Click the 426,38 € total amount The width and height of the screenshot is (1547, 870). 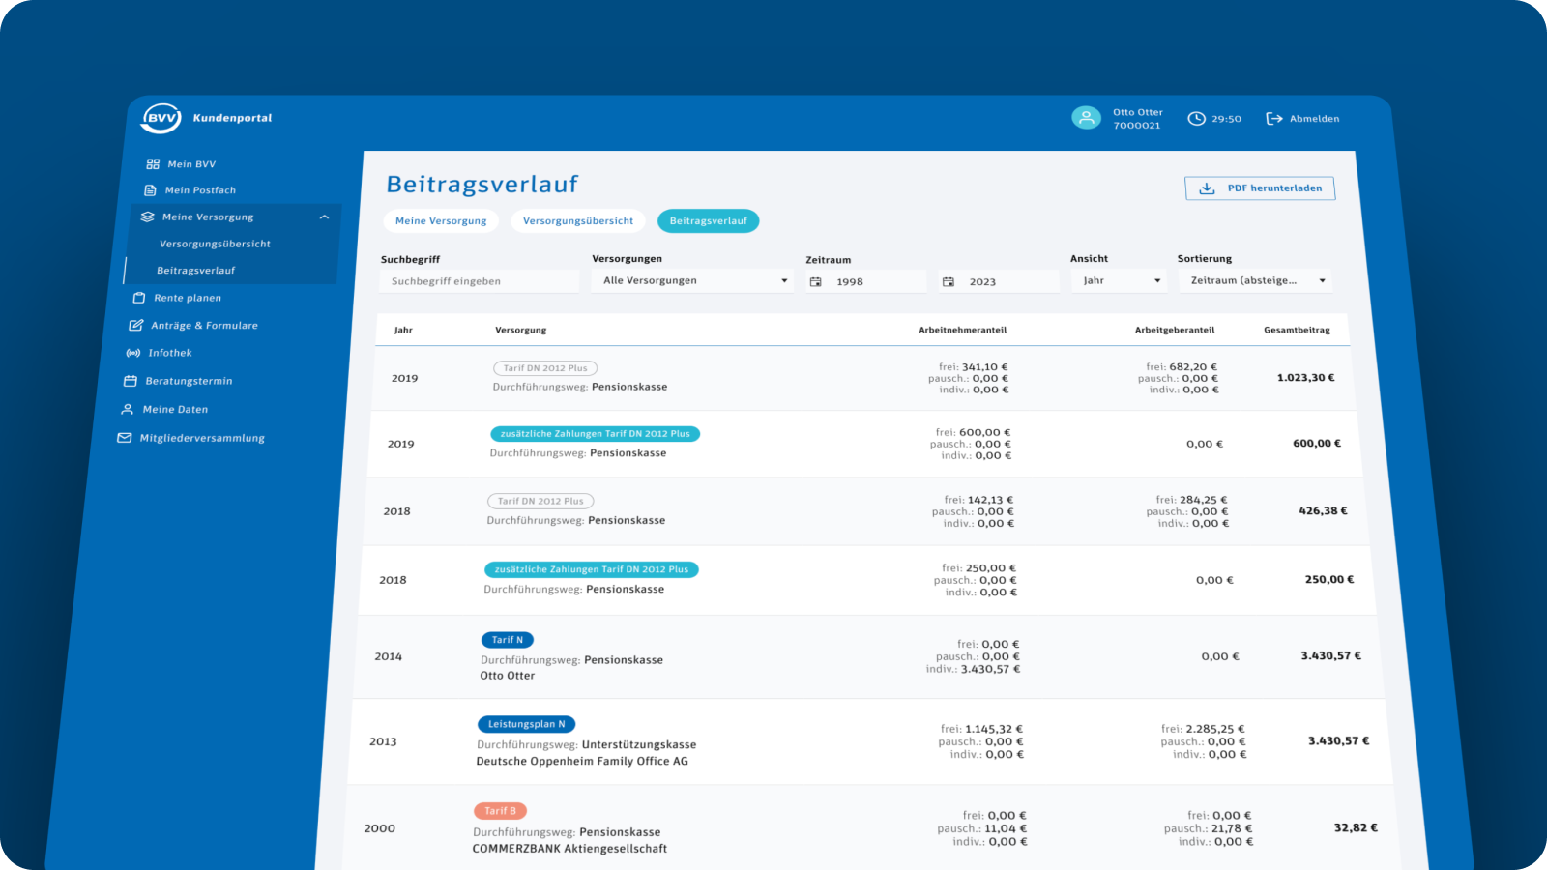tap(1323, 511)
